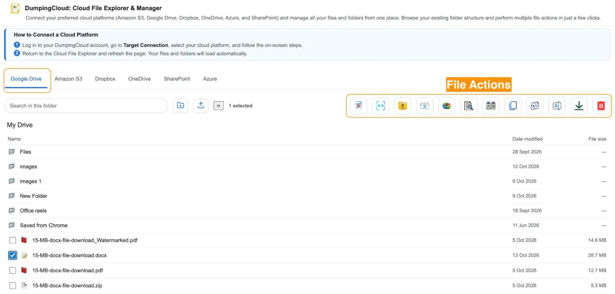Click the split file scissors icon
The width and height of the screenshot is (615, 294).
click(x=425, y=106)
